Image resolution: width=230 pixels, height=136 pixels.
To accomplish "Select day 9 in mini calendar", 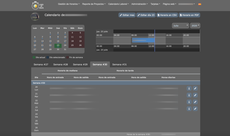I will coord(58,37).
